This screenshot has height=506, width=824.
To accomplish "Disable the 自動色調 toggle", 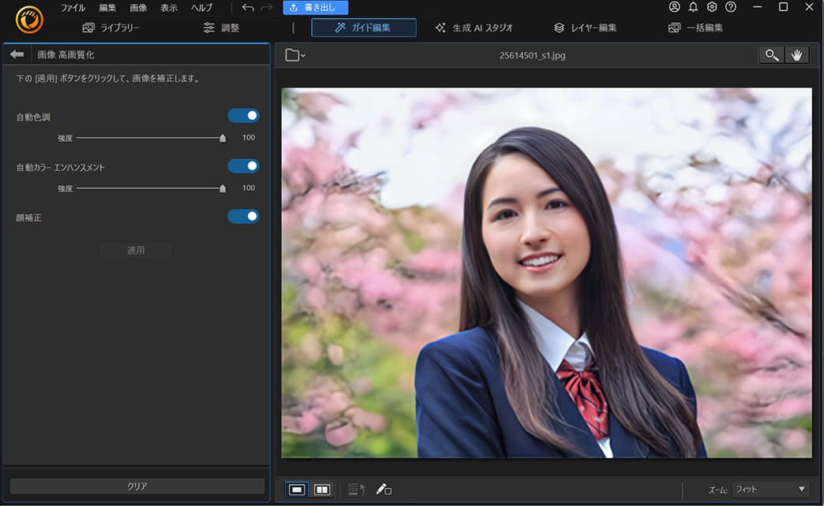I will [244, 115].
